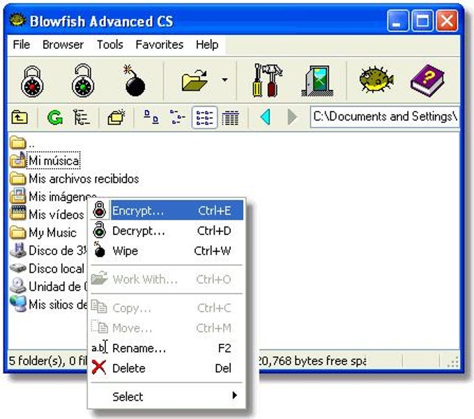The height and width of the screenshot is (419, 474).
Task: Switch to small icons view
Action: tap(178, 117)
